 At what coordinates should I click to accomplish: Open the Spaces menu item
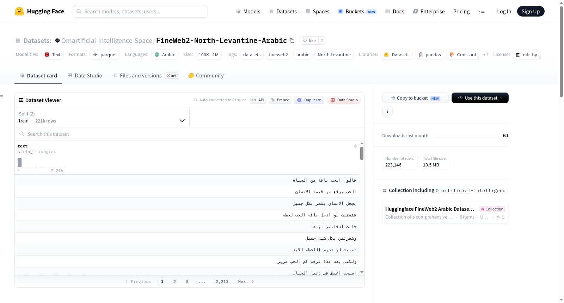[317, 11]
